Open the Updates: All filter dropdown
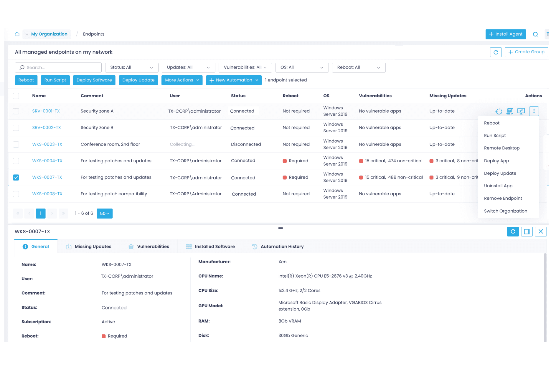 point(189,67)
